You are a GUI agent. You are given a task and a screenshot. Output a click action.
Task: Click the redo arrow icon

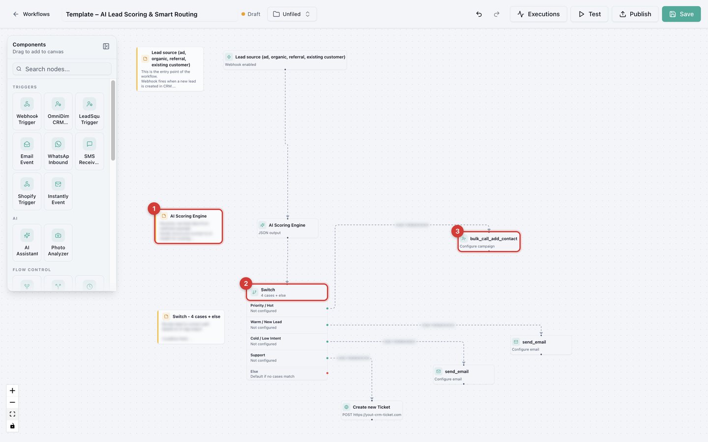click(x=497, y=14)
